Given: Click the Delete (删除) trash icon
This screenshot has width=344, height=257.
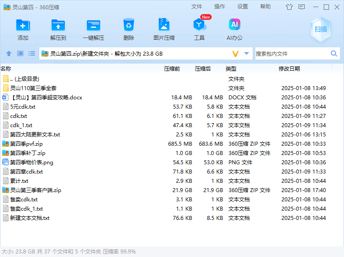Looking at the screenshot, I should (129, 26).
